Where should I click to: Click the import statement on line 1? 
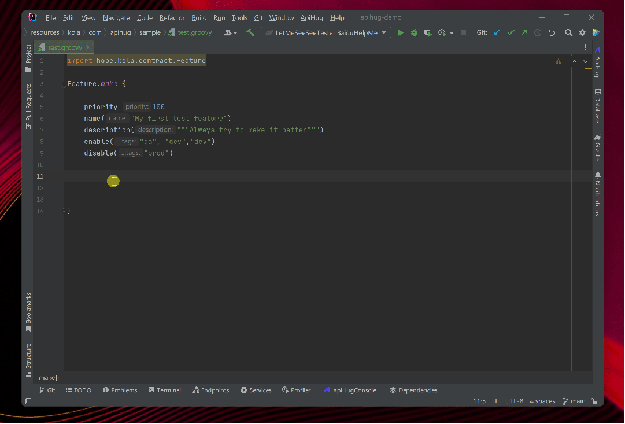coord(136,61)
